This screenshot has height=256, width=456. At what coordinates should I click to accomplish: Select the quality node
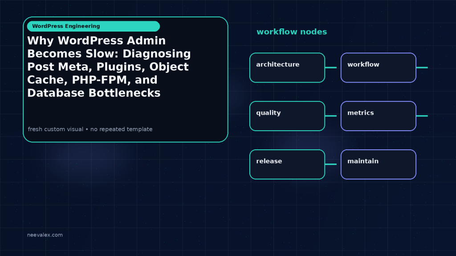287,116
